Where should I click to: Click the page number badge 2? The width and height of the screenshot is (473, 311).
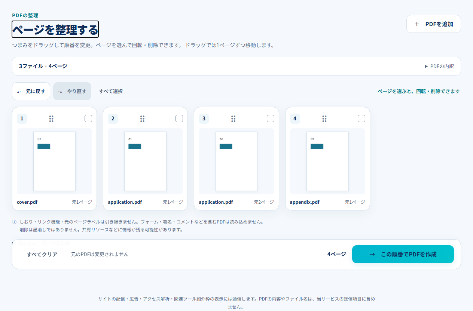113,118
